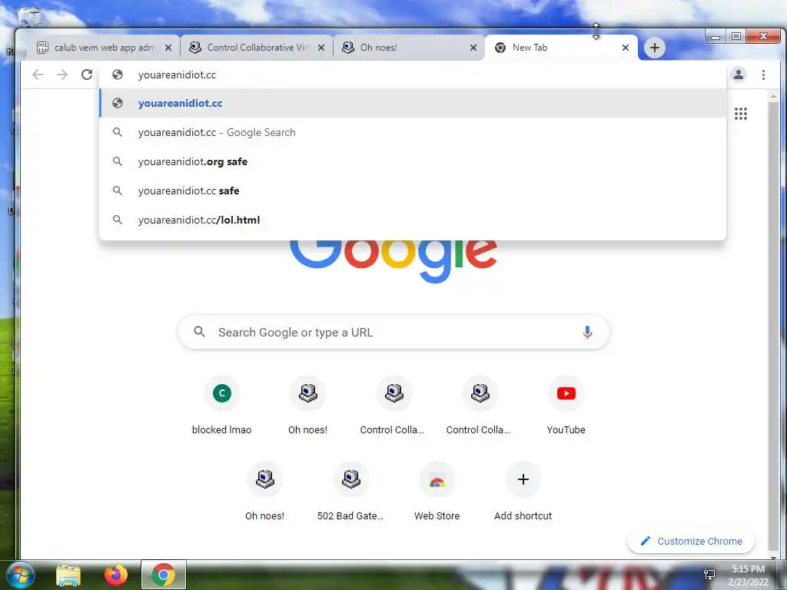Open the Web Store shortcut
Screen dimensions: 787x590
[x=437, y=492]
